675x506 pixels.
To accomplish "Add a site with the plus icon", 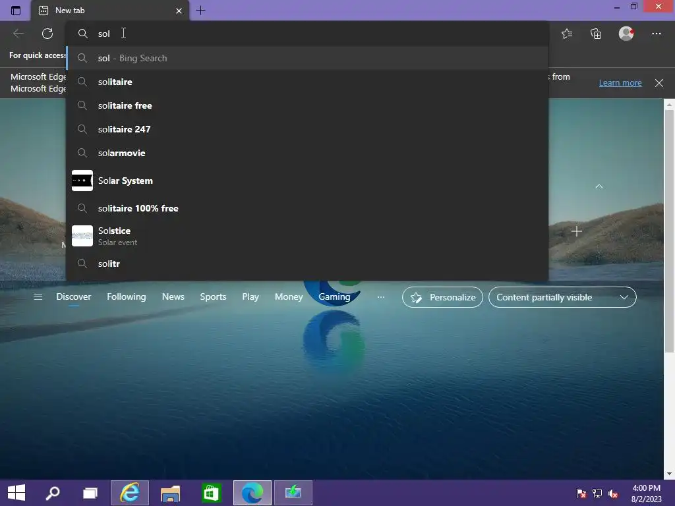I will (577, 231).
